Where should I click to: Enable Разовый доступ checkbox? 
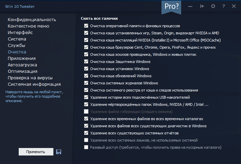point(86,147)
